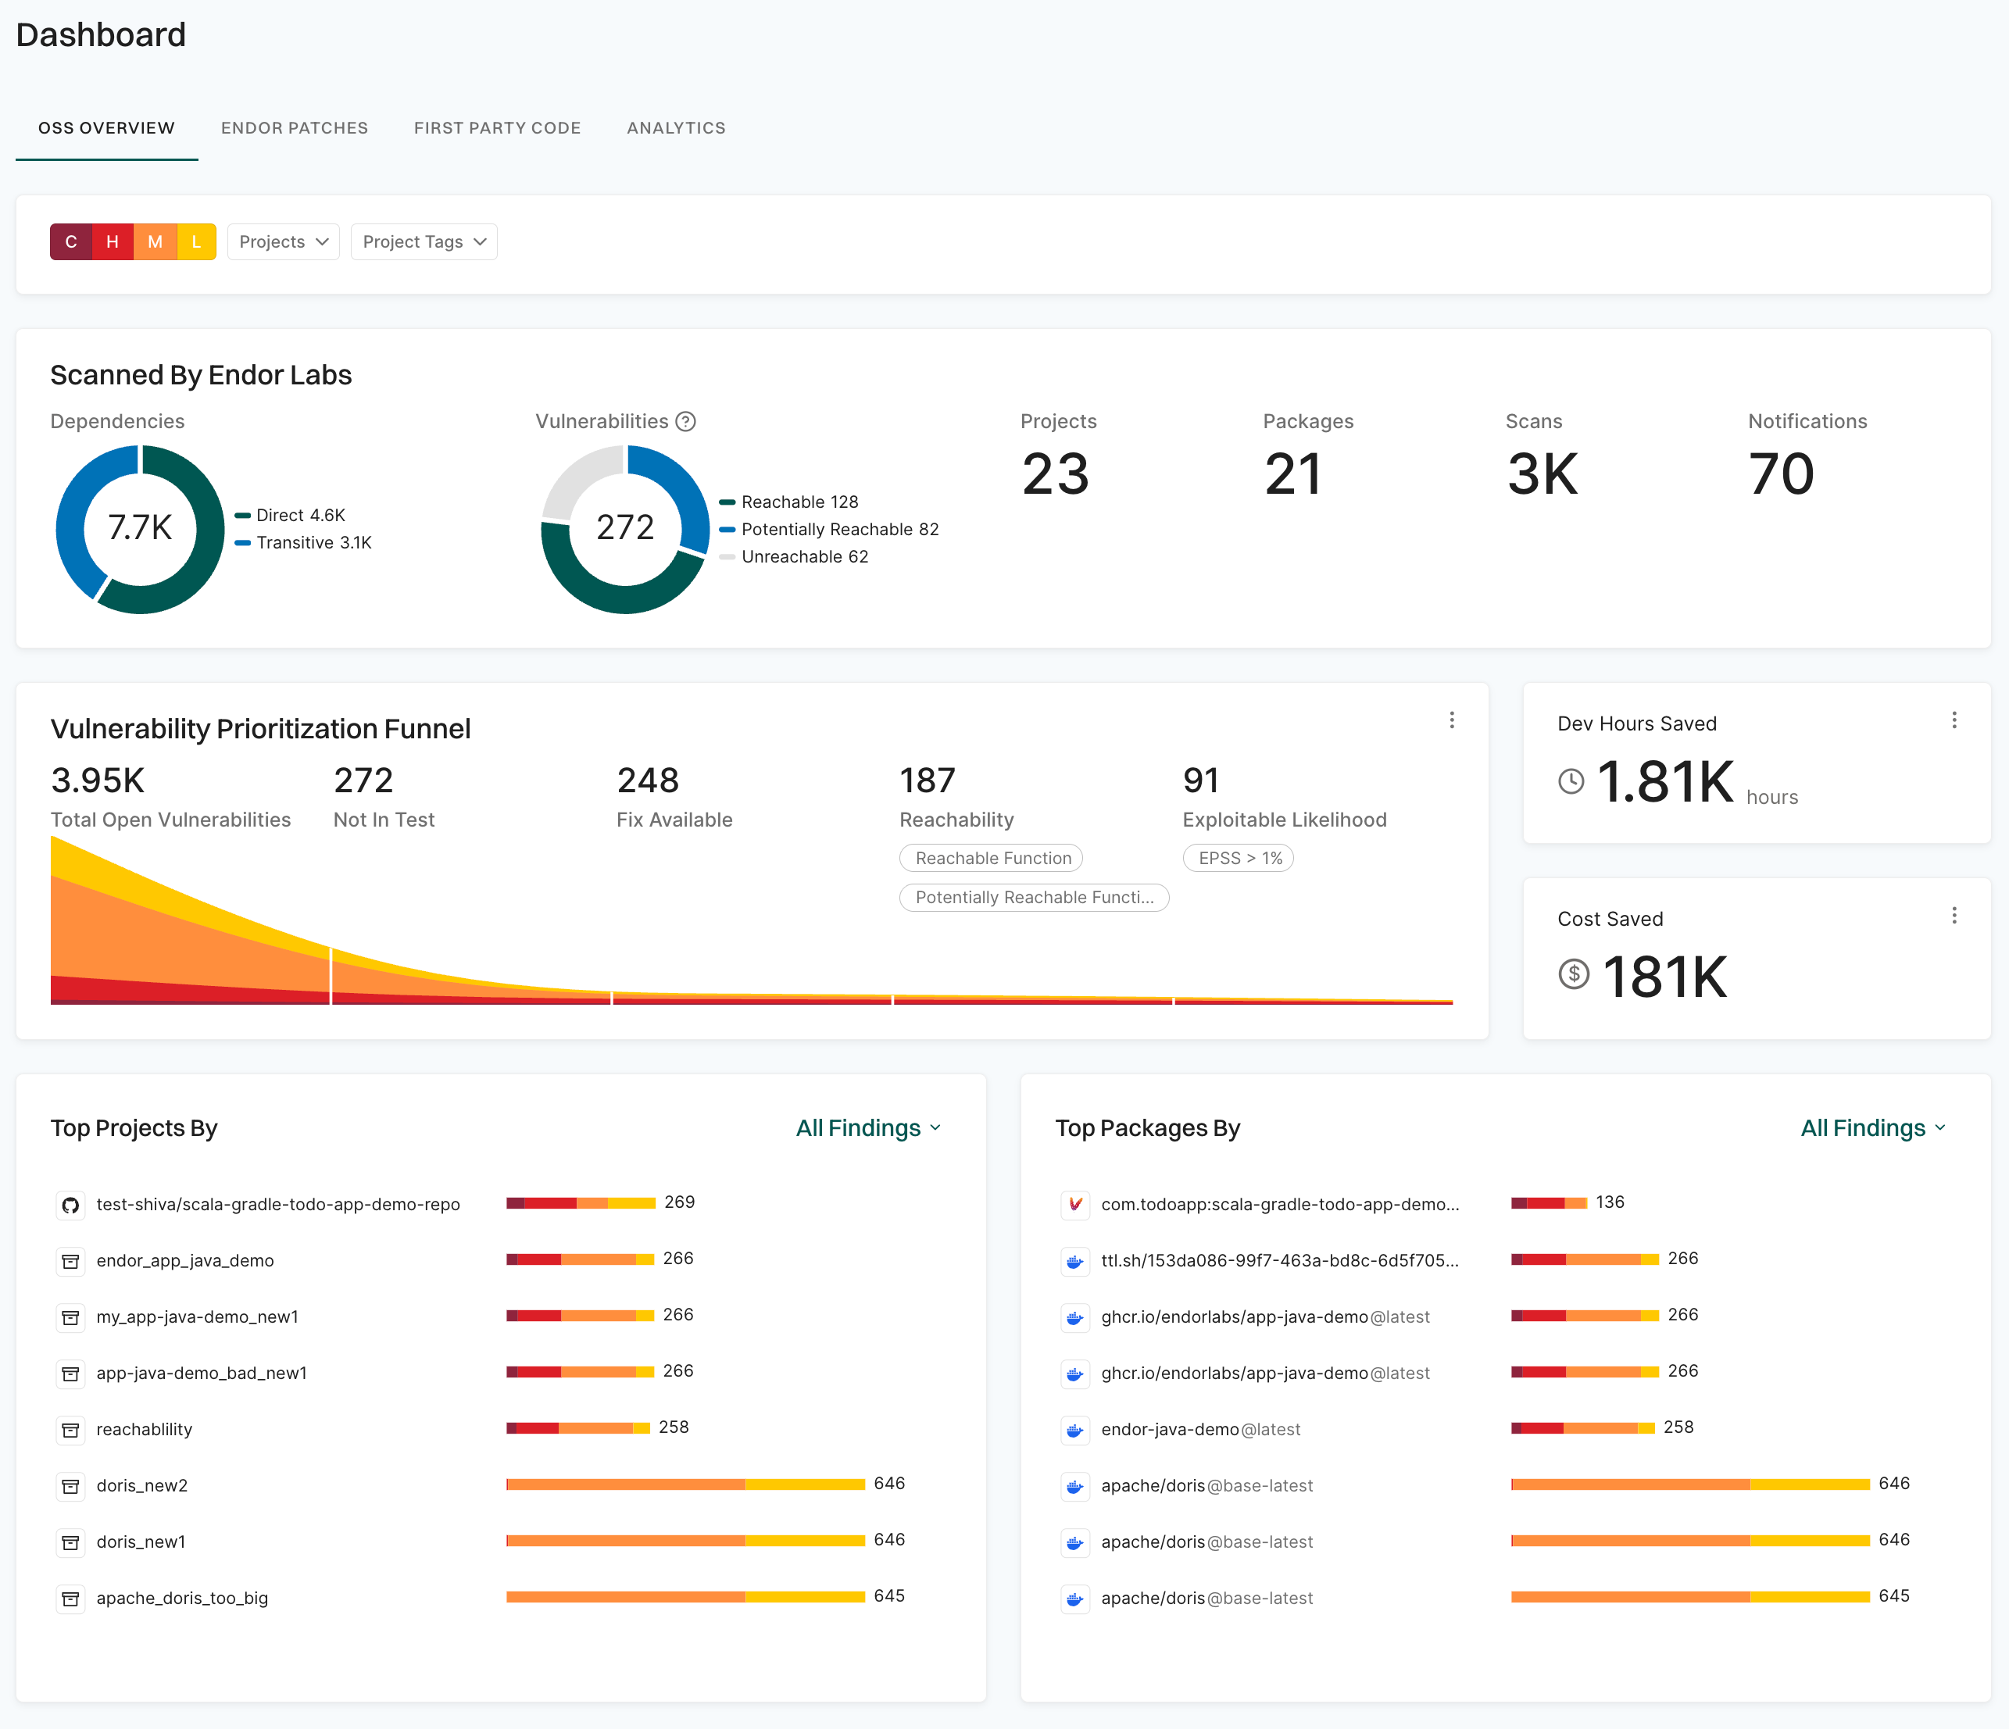Toggle the Medium (M) severity filter
Screen dimensions: 2009x1729
tap(156, 241)
